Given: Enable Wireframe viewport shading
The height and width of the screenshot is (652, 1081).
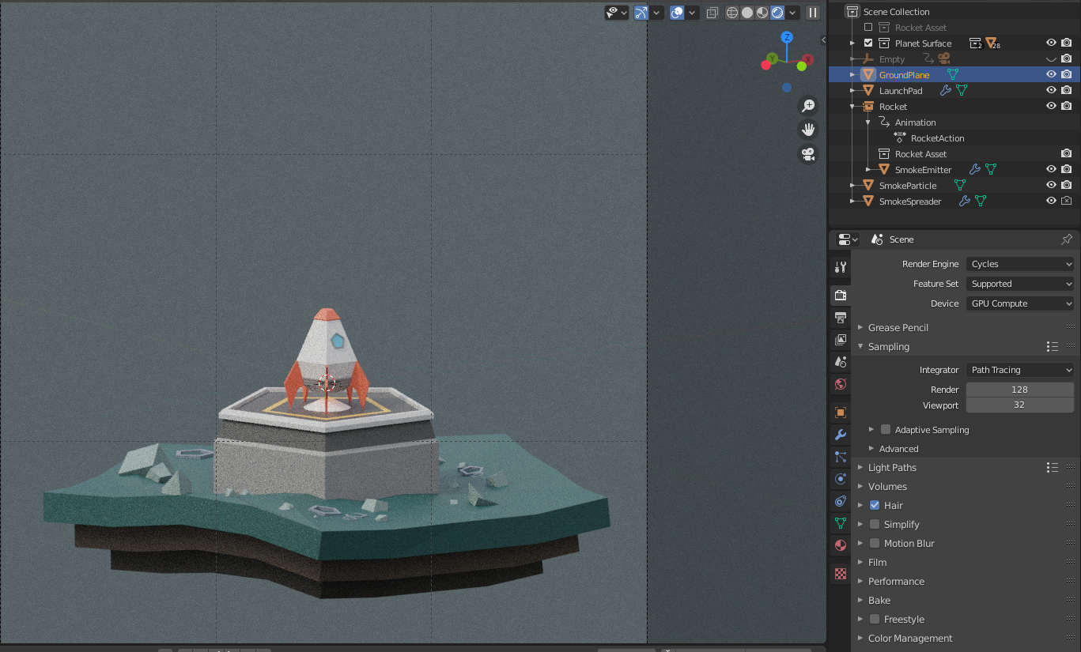Looking at the screenshot, I should [732, 13].
